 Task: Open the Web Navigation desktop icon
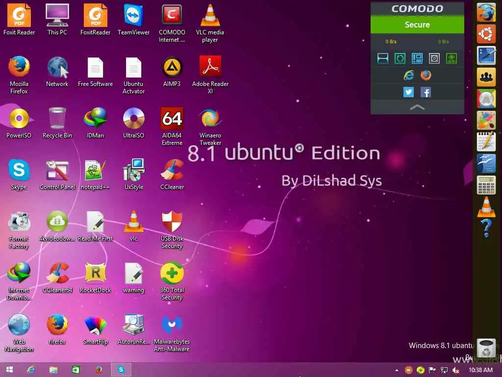tap(19, 333)
